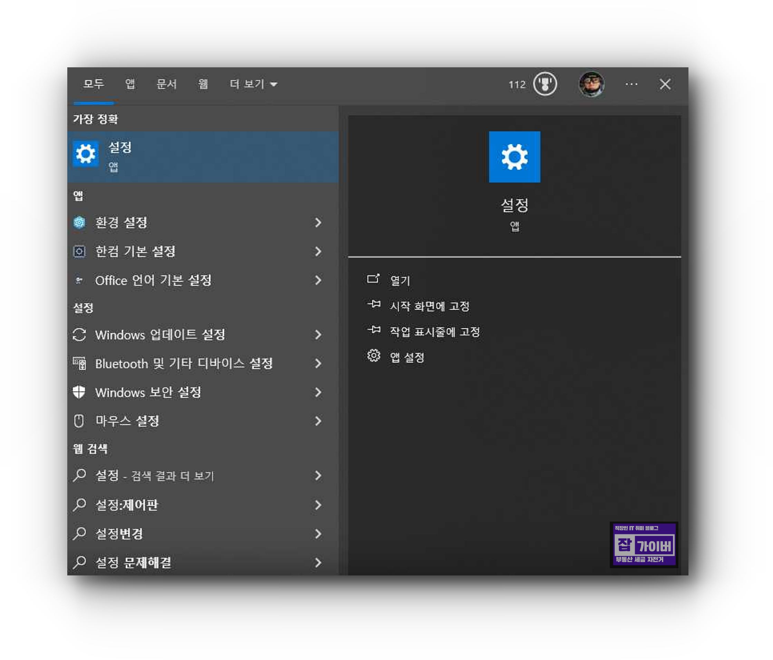Click the 마우스 설정 mouse icon
The image size is (773, 660).
pos(79,421)
